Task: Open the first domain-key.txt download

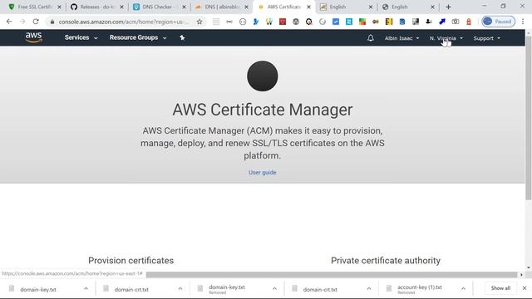Action: point(38,290)
